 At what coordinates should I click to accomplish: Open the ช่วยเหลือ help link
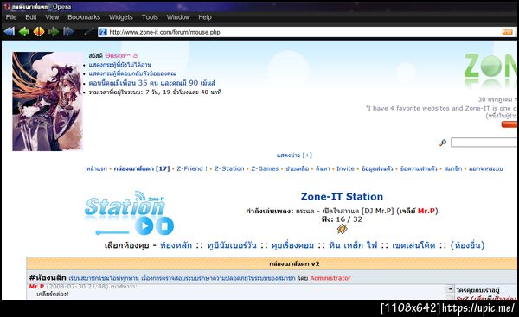pyautogui.click(x=297, y=168)
